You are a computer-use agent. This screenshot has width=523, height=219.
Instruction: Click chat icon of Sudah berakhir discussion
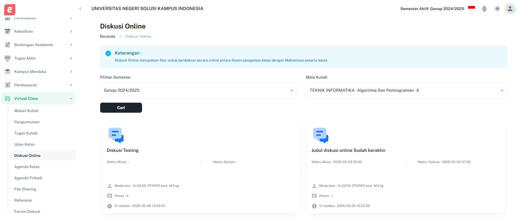tap(321, 135)
